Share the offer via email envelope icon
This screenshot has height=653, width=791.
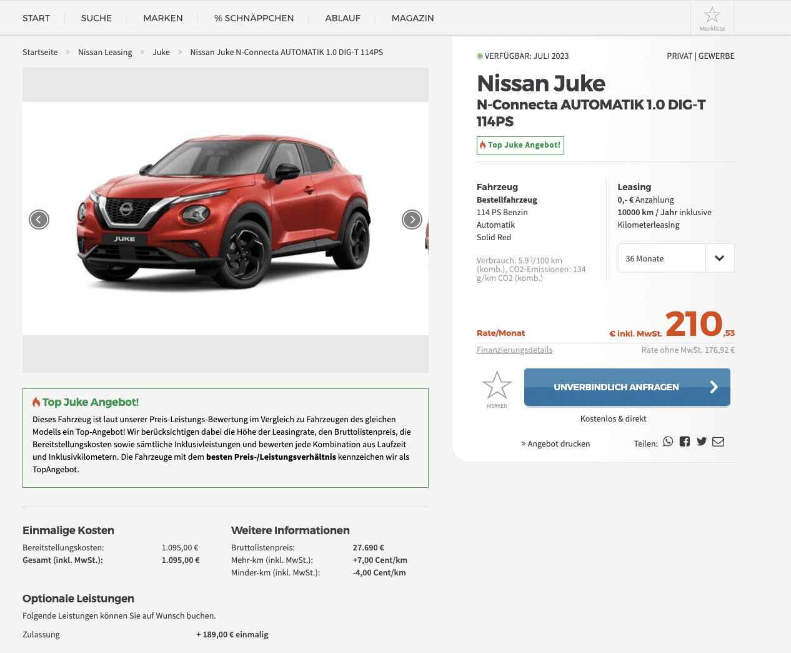pos(719,442)
